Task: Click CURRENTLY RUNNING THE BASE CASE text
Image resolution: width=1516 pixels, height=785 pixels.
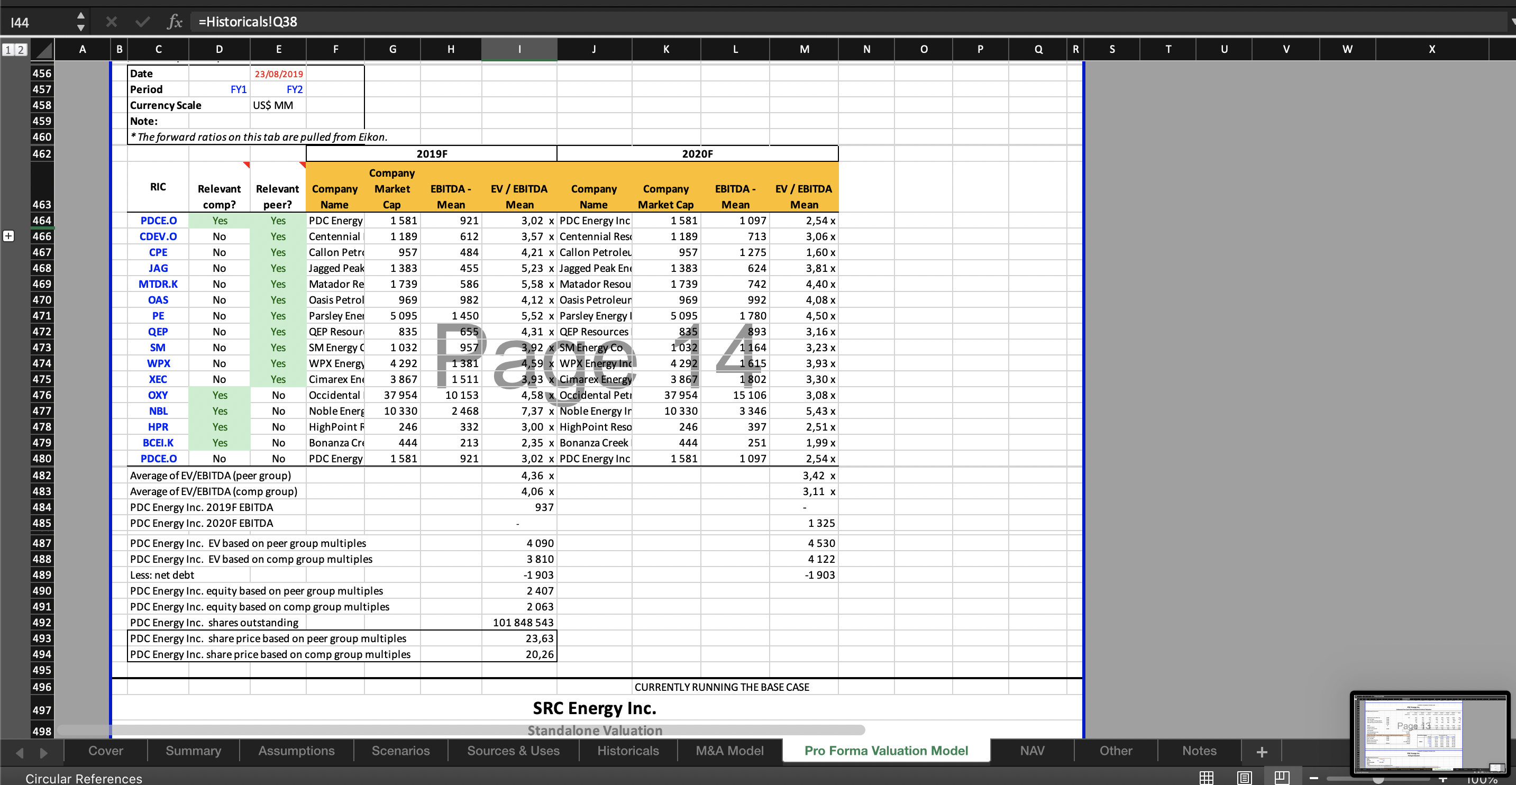Action: click(722, 687)
